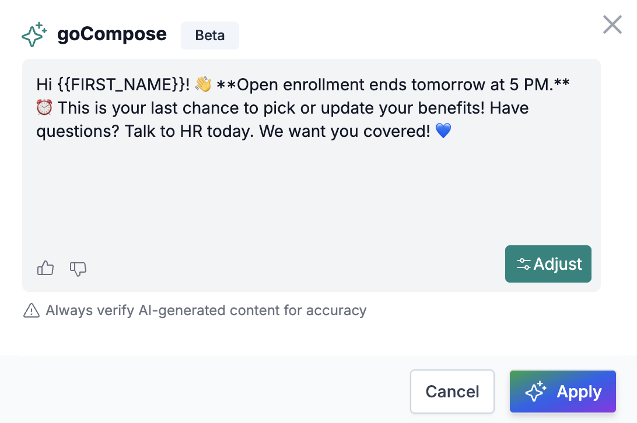
Task: Click the alarm clock emoji
Action: click(x=44, y=108)
